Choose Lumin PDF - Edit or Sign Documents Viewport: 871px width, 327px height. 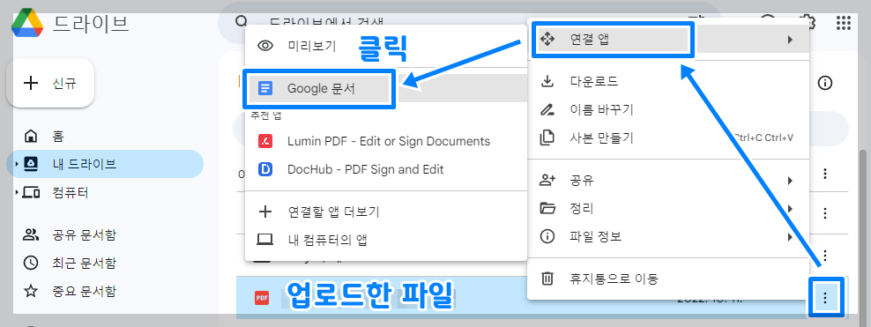tap(386, 141)
